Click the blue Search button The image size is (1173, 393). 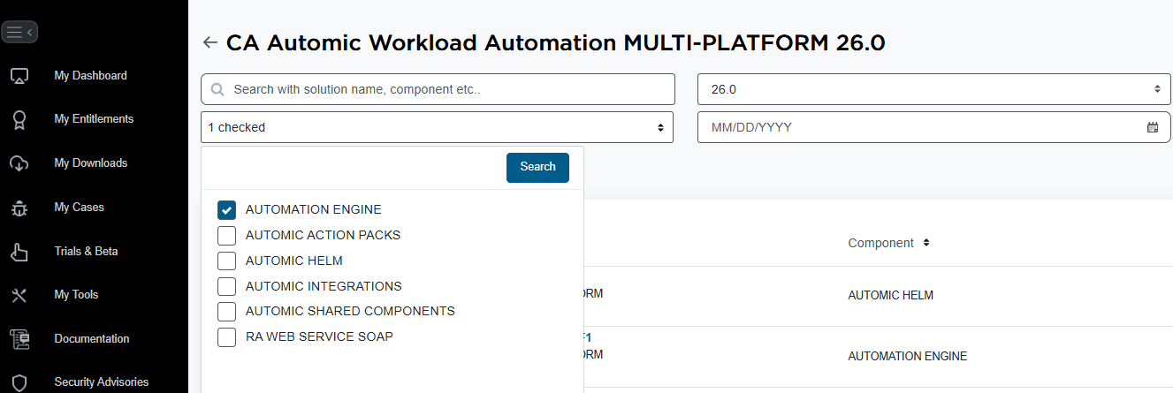537,167
